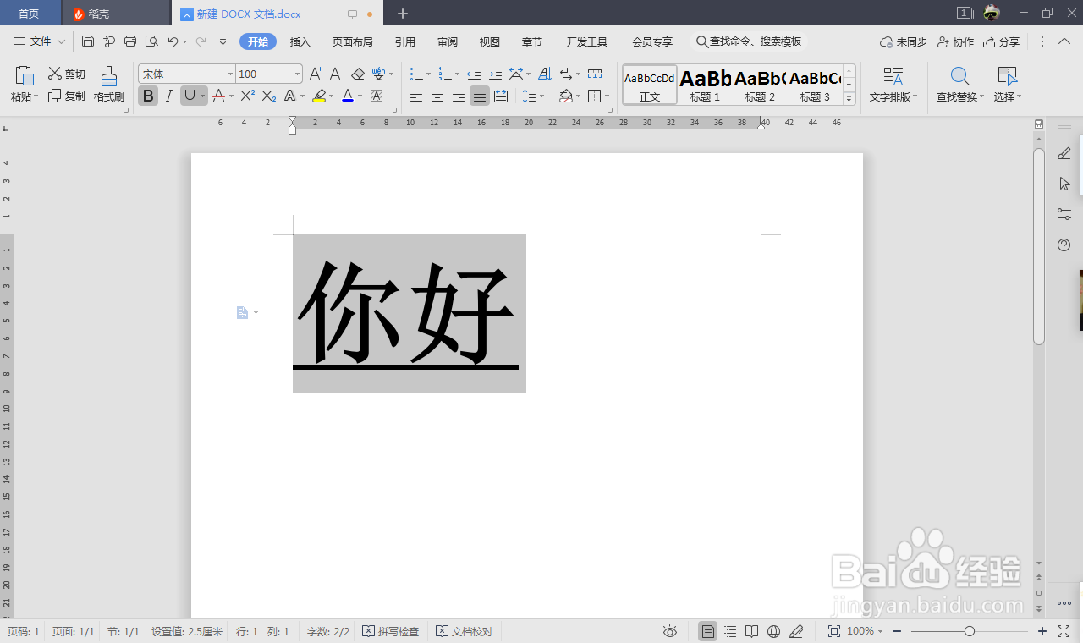The width and height of the screenshot is (1083, 643).
Task: Click 文档校对 in the status bar
Action: (x=465, y=631)
